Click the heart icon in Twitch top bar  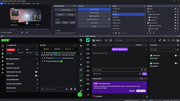click(164, 40)
